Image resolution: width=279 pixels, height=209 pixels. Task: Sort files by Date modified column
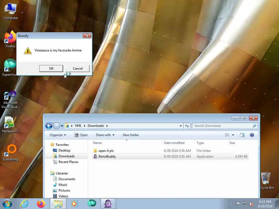tap(178, 143)
